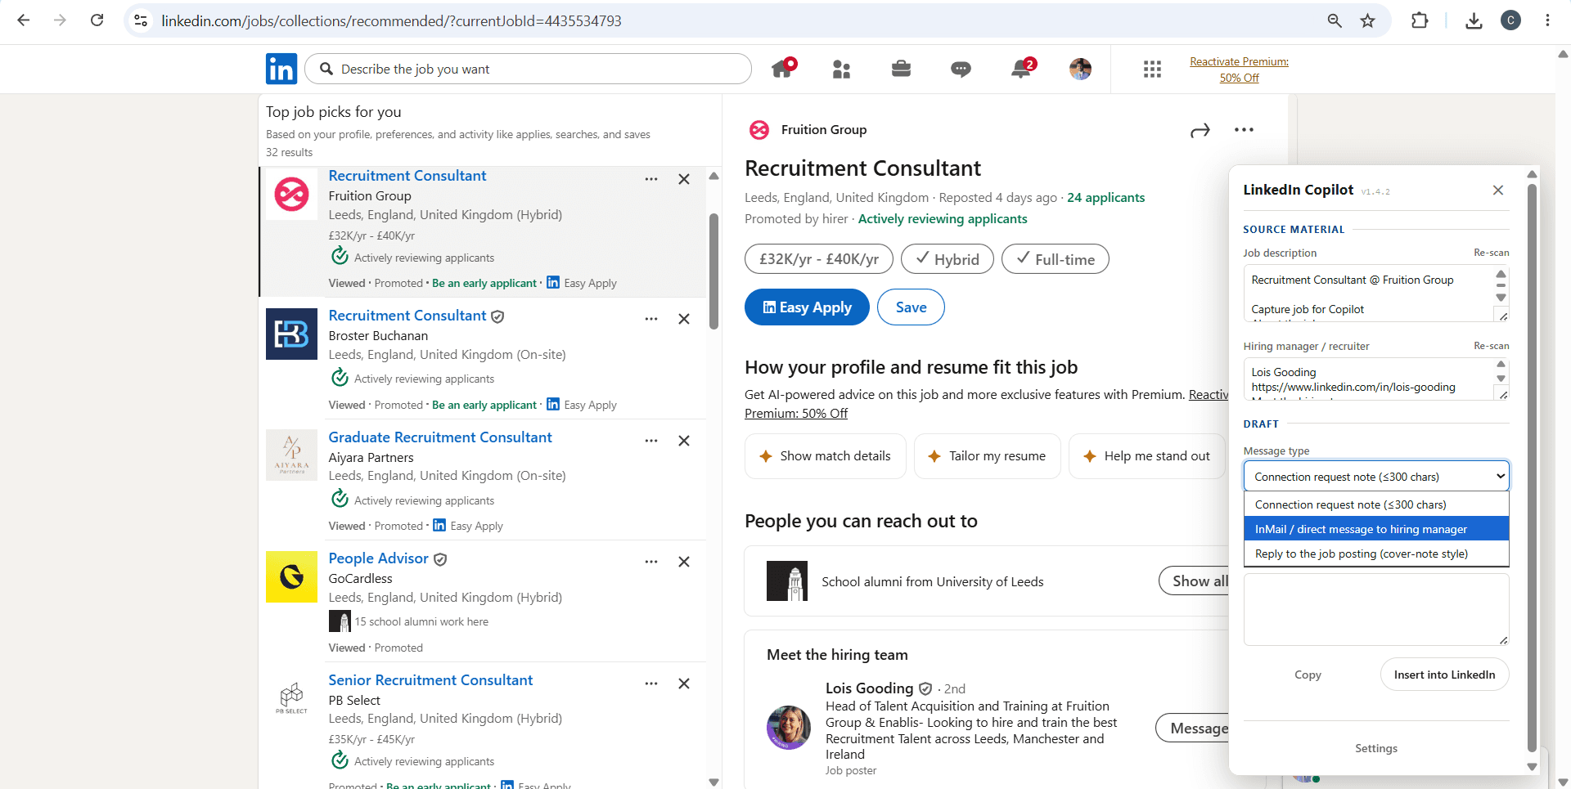Open the My Network icon
Viewport: 1571px width, 789px height.
pos(841,69)
